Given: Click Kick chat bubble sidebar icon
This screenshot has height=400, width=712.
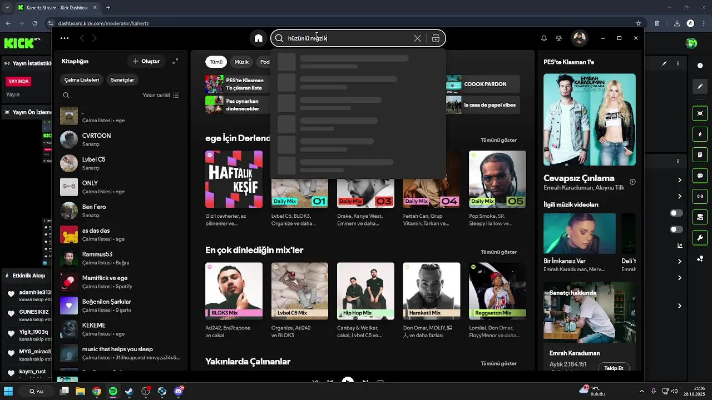Looking at the screenshot, I should click(700, 176).
